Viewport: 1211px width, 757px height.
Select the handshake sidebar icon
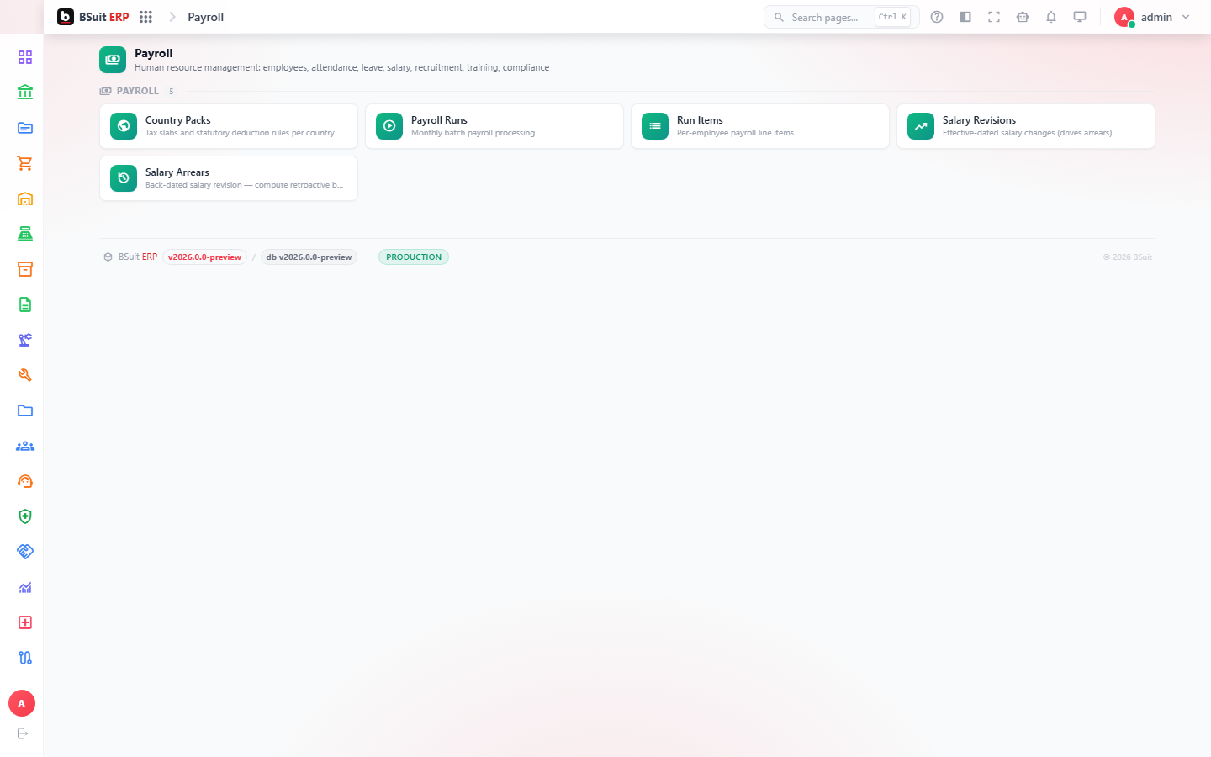[x=25, y=552]
